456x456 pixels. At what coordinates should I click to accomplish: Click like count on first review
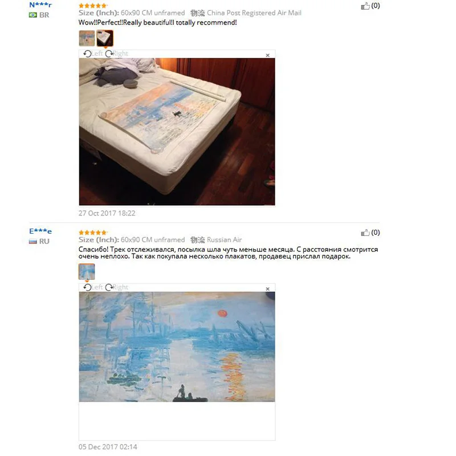(376, 6)
